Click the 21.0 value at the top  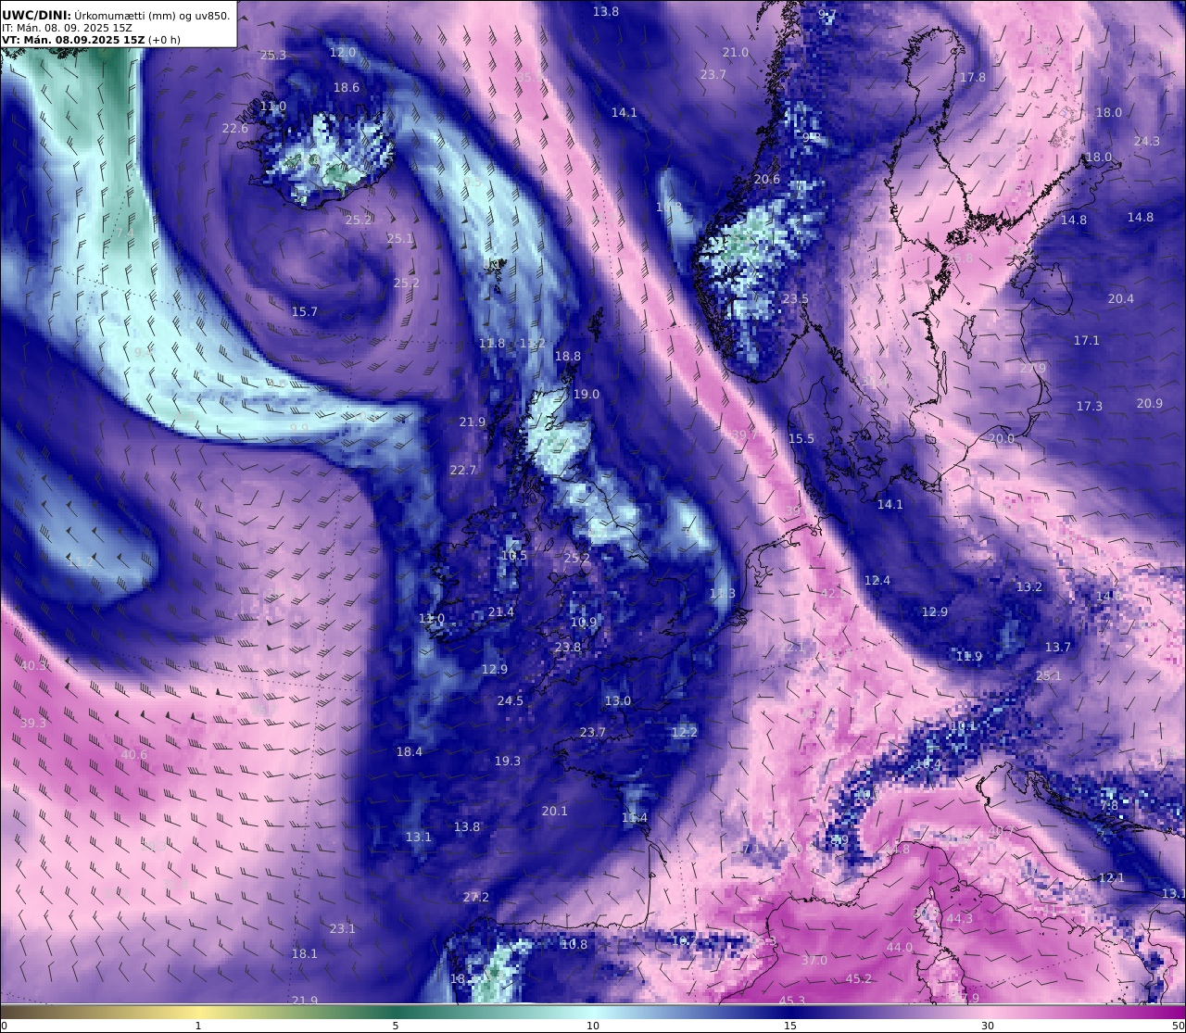pos(736,53)
